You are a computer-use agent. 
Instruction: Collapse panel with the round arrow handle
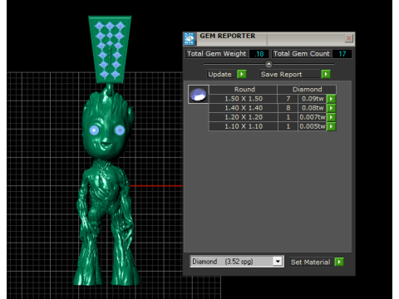pos(268,64)
